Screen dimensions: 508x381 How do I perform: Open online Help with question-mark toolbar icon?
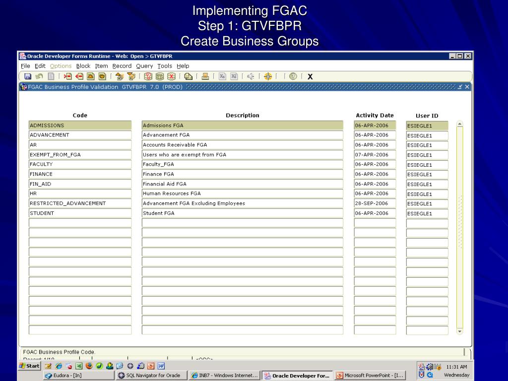pyautogui.click(x=293, y=76)
